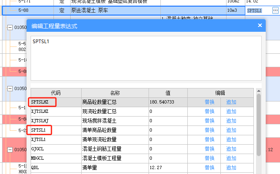The image size is (280, 174).
Task: Open the ellipsis button beside SPTSL1 cell
Action: pyautogui.click(x=276, y=10)
